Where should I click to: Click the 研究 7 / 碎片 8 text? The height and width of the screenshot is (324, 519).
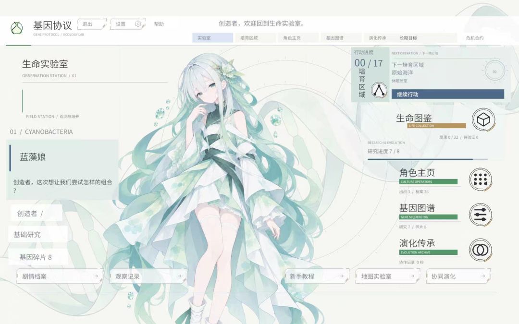[x=413, y=227]
